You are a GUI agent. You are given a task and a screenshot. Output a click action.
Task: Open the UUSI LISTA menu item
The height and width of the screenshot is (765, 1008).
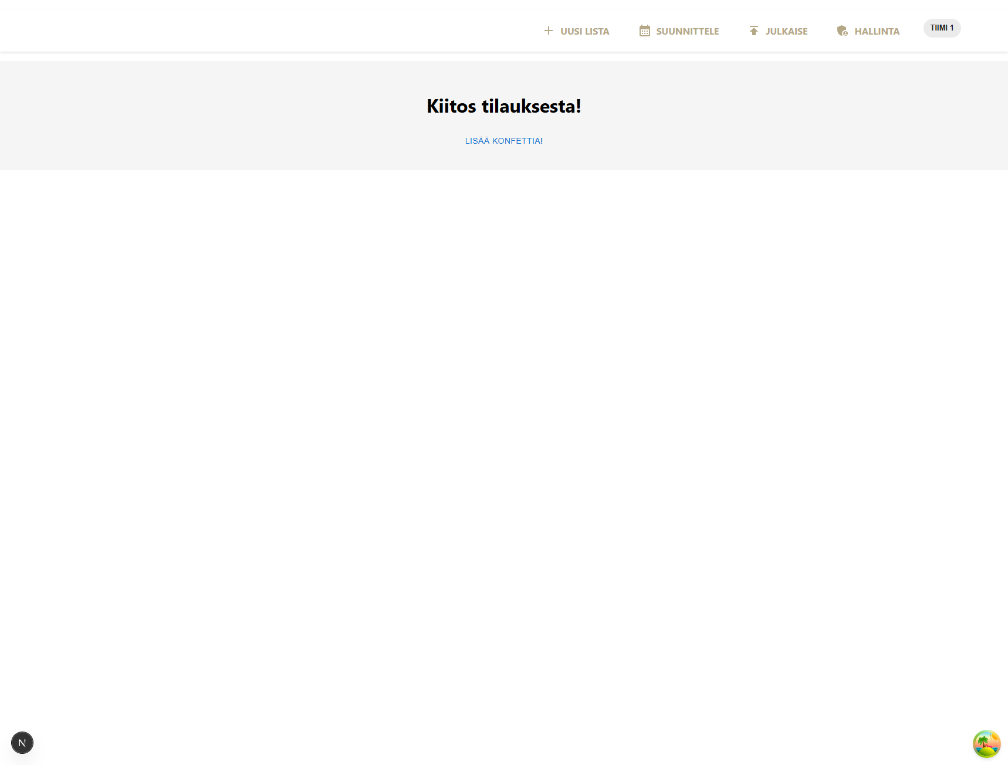[x=584, y=32]
